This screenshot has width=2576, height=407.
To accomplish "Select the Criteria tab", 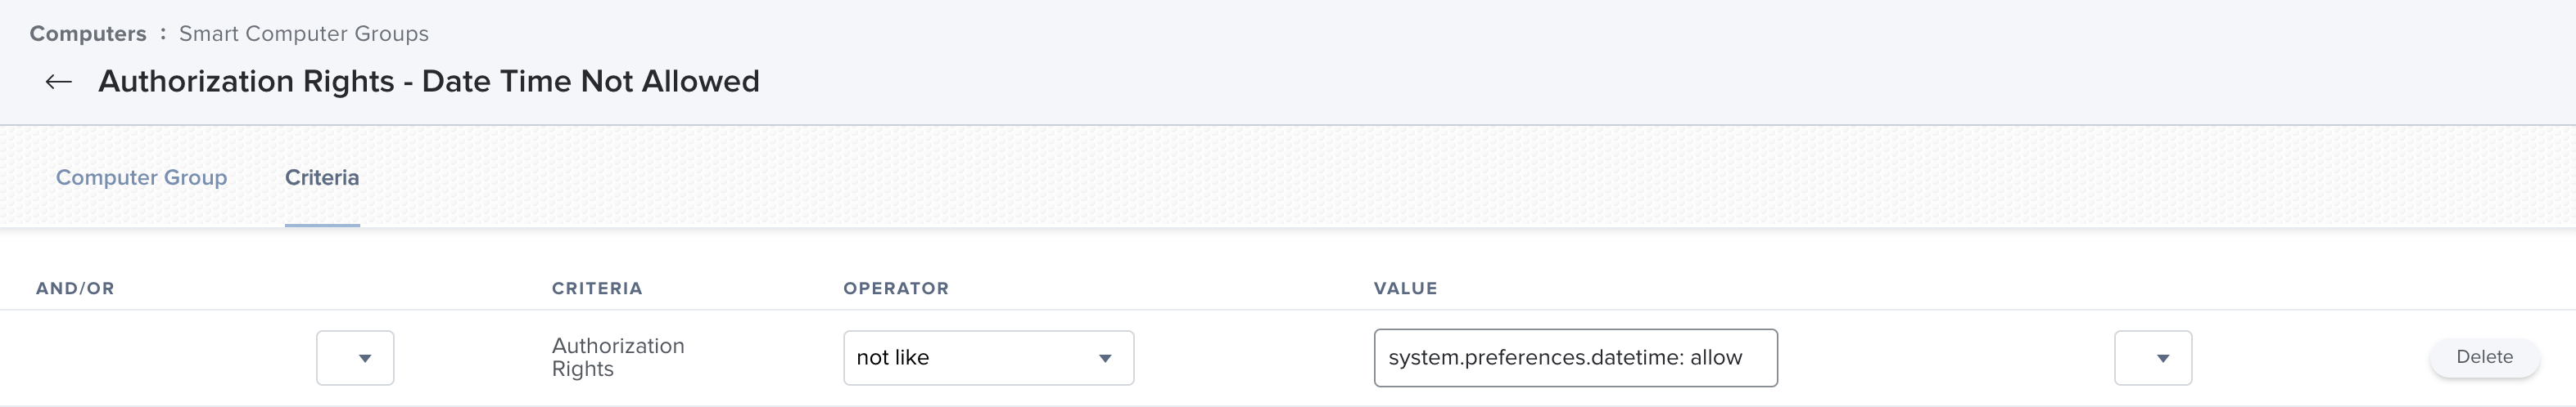I will pyautogui.click(x=322, y=177).
